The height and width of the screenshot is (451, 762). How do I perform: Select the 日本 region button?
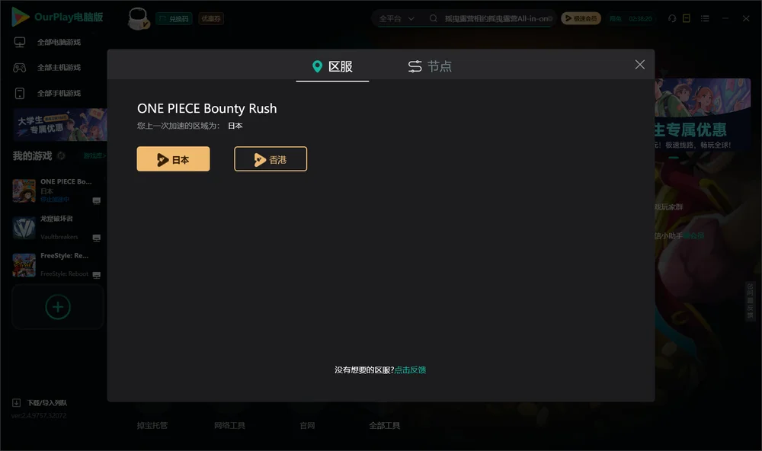pyautogui.click(x=173, y=159)
